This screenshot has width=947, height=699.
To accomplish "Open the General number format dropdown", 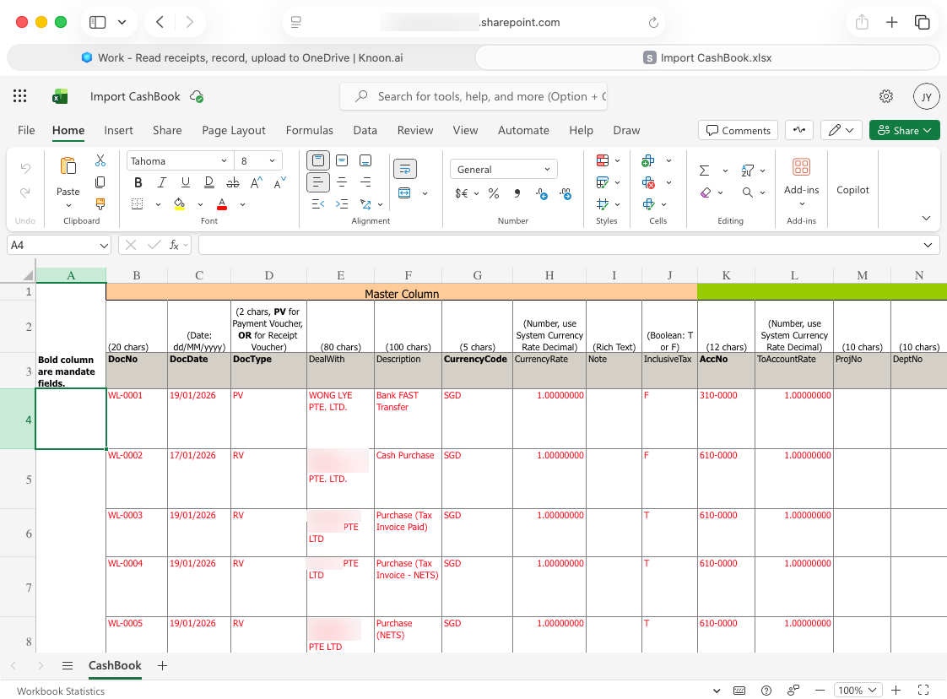I will coord(503,169).
